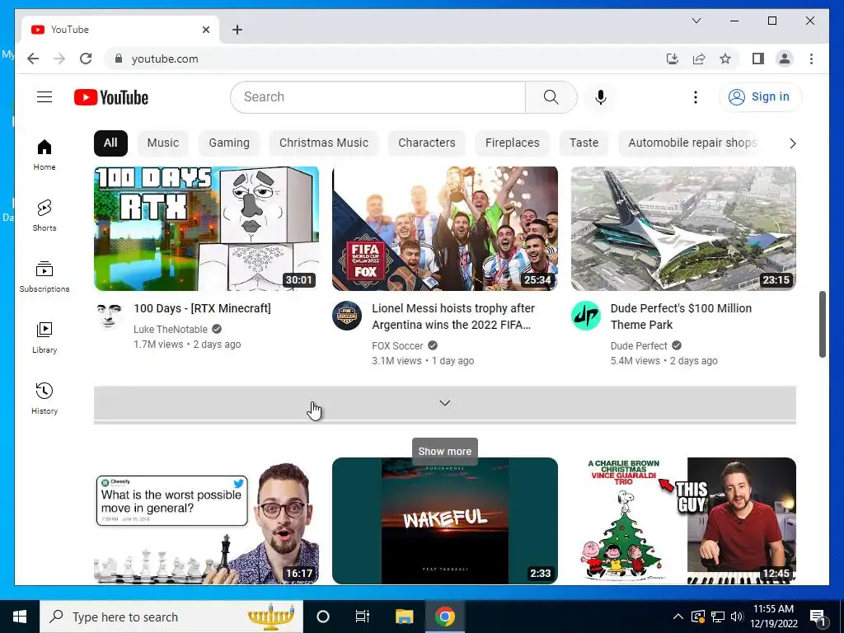
Task: Open the tab search dropdown arrow
Action: click(x=696, y=21)
